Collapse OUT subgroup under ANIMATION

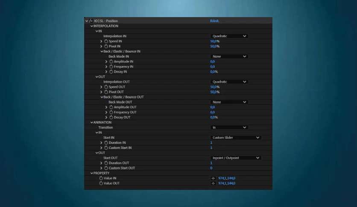point(97,153)
